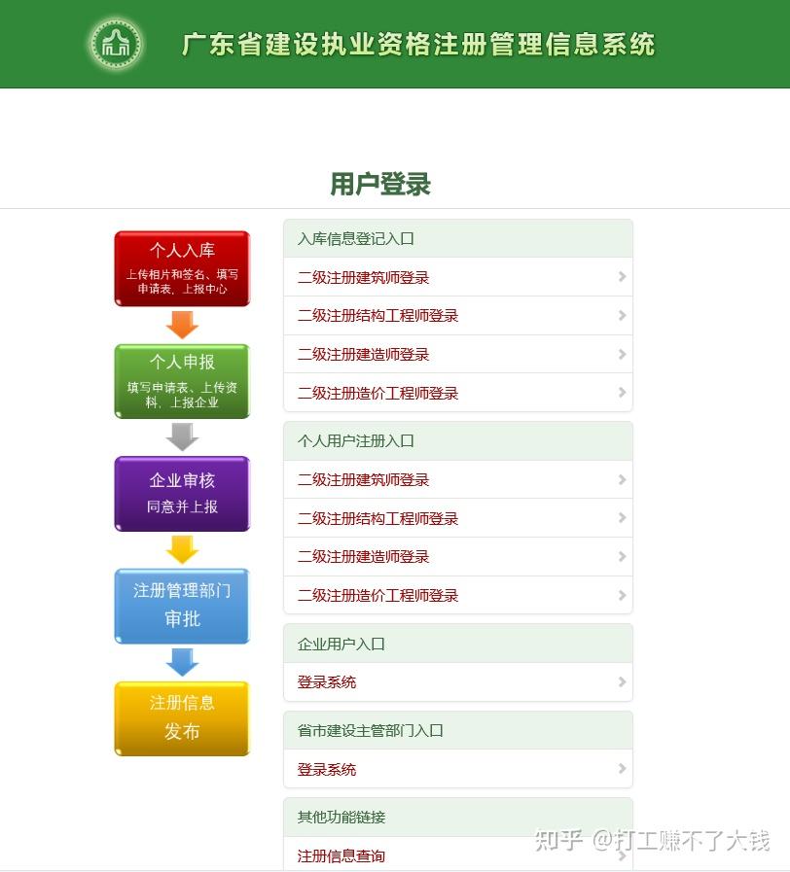Image resolution: width=790 pixels, height=872 pixels.
Task: Open 二级注册建造师登录 under 入库信息登记入口
Action: pos(457,354)
